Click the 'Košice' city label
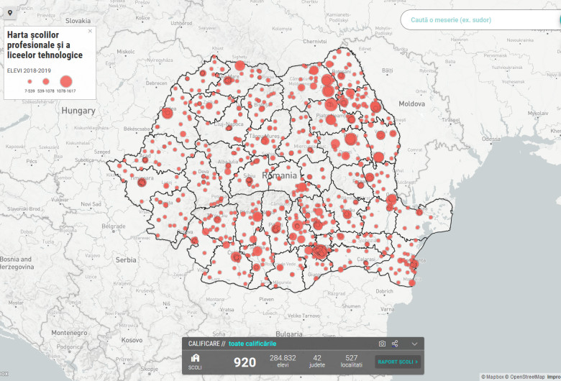This screenshot has width=561, height=381. pos(142,18)
